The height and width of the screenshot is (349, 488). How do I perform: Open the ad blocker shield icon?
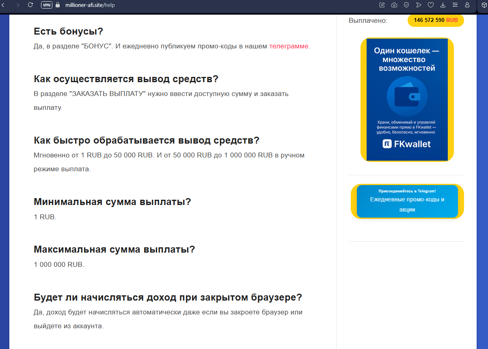click(x=406, y=5)
